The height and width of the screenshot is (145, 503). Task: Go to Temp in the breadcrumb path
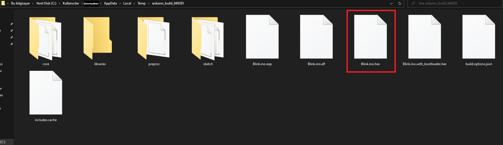[141, 3]
